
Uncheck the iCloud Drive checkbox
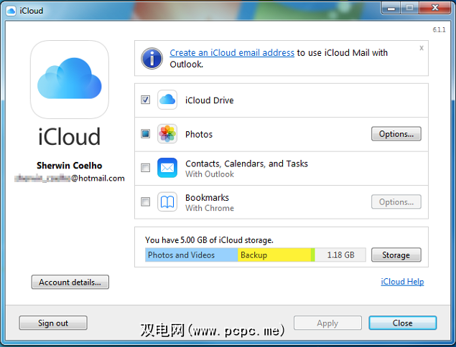pyautogui.click(x=145, y=100)
